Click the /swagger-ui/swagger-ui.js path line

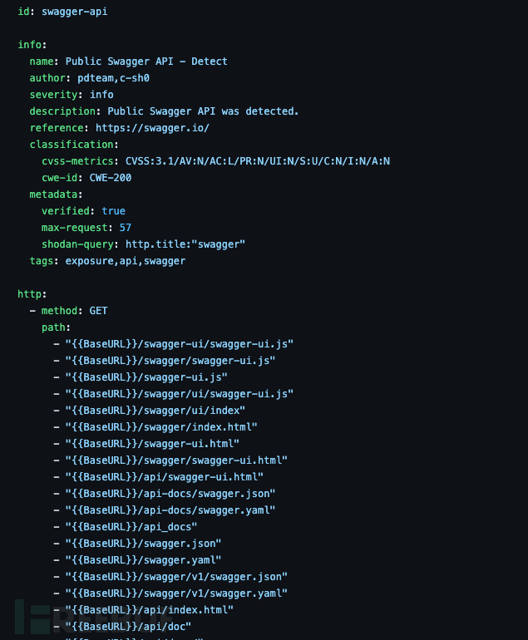[x=180, y=344]
